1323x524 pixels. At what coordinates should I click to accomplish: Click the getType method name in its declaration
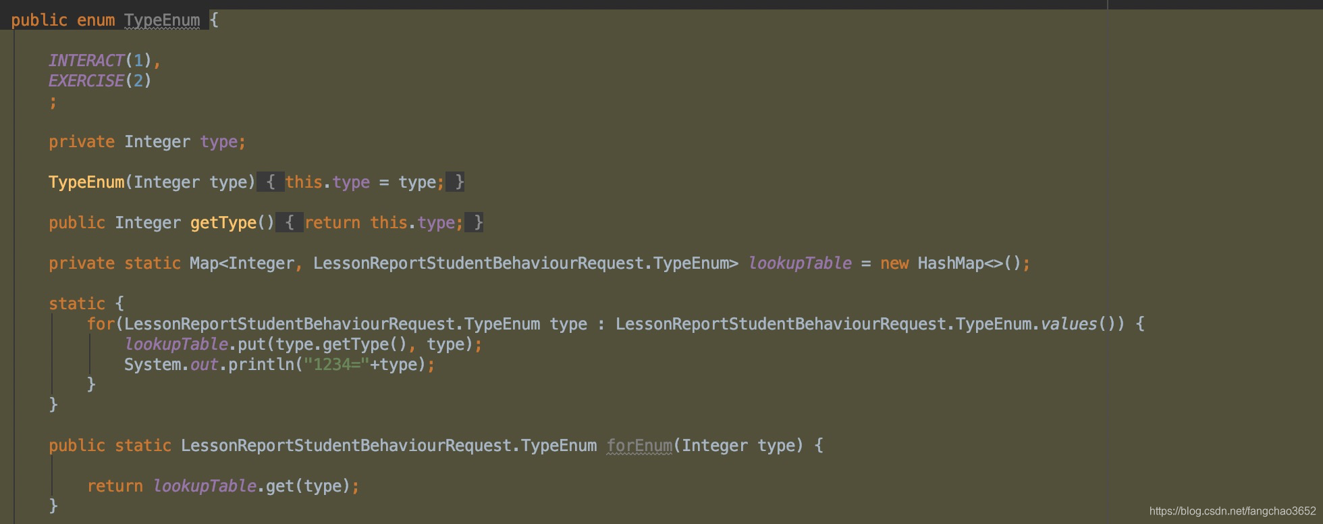click(223, 223)
